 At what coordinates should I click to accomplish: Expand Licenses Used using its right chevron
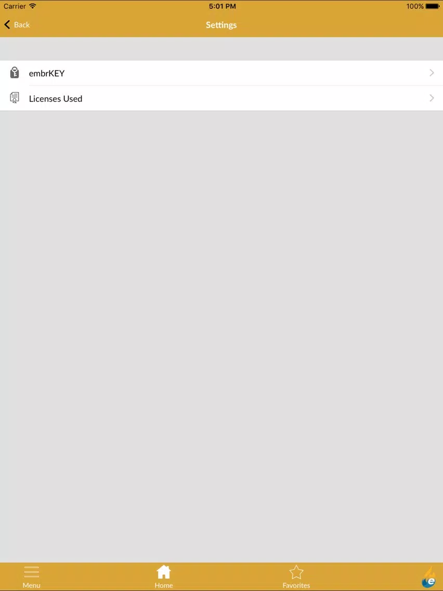coord(432,98)
